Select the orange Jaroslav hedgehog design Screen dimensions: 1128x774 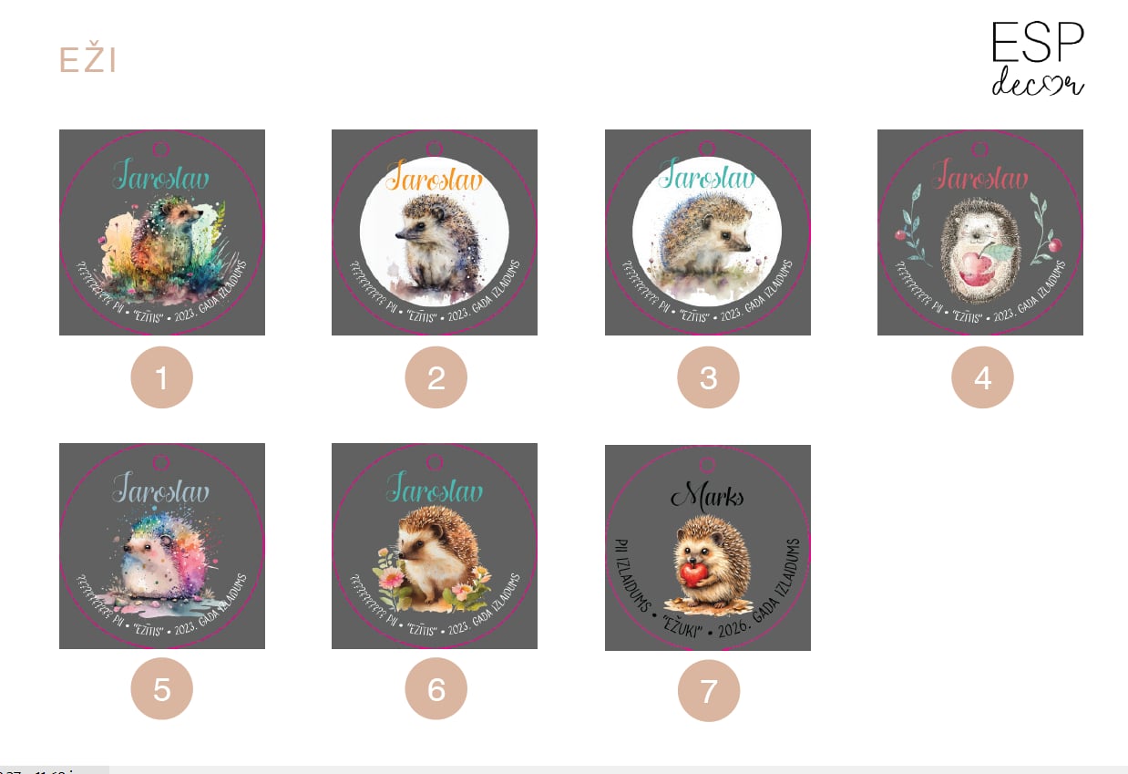click(x=435, y=232)
